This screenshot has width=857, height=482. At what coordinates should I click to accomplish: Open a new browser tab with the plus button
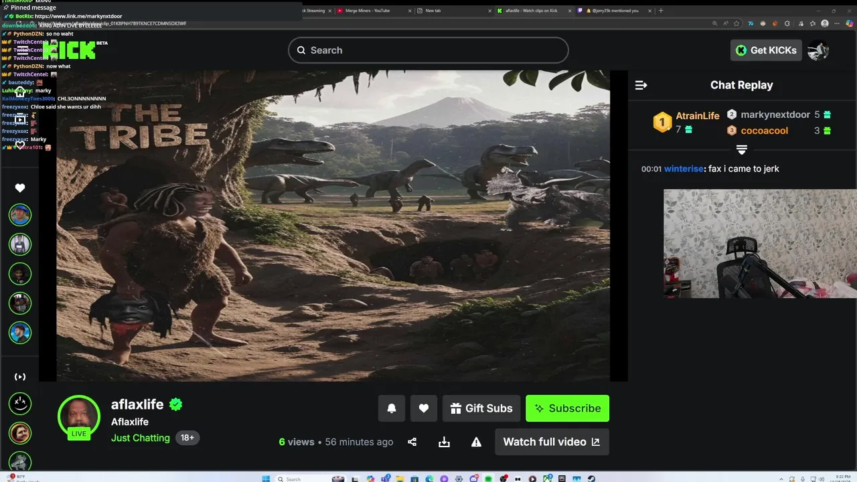[x=661, y=11]
